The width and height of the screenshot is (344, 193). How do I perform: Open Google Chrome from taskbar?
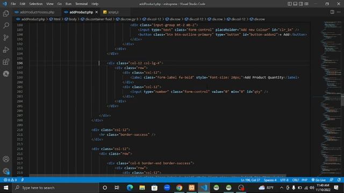(x=179, y=188)
